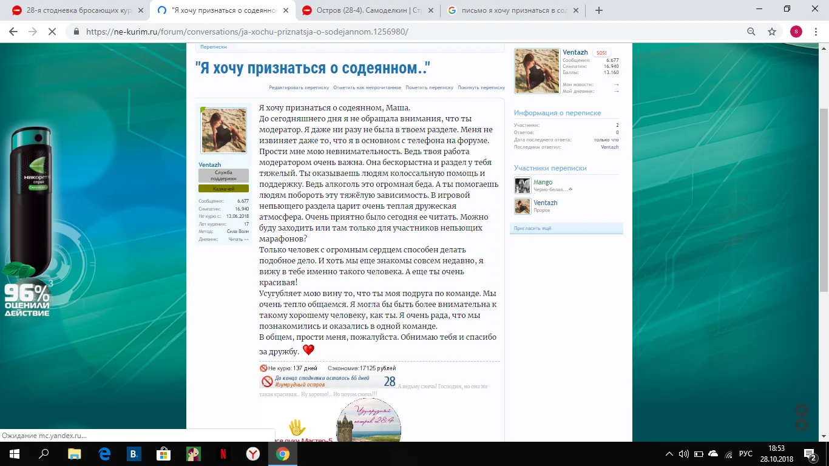Open a new browser tab
The width and height of the screenshot is (829, 466).
[599, 10]
